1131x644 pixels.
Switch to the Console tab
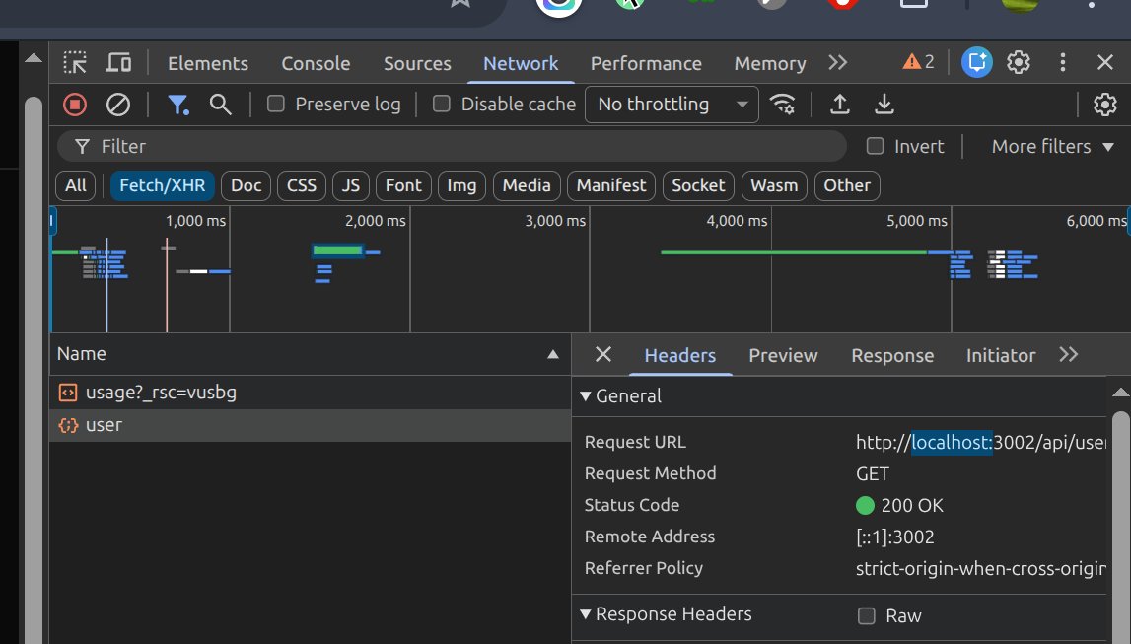(x=316, y=63)
